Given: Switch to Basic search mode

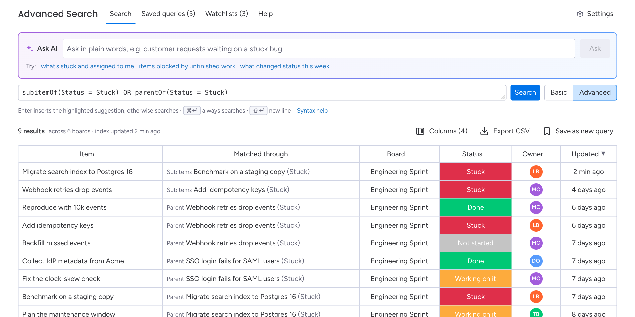Looking at the screenshot, I should pyautogui.click(x=559, y=93).
